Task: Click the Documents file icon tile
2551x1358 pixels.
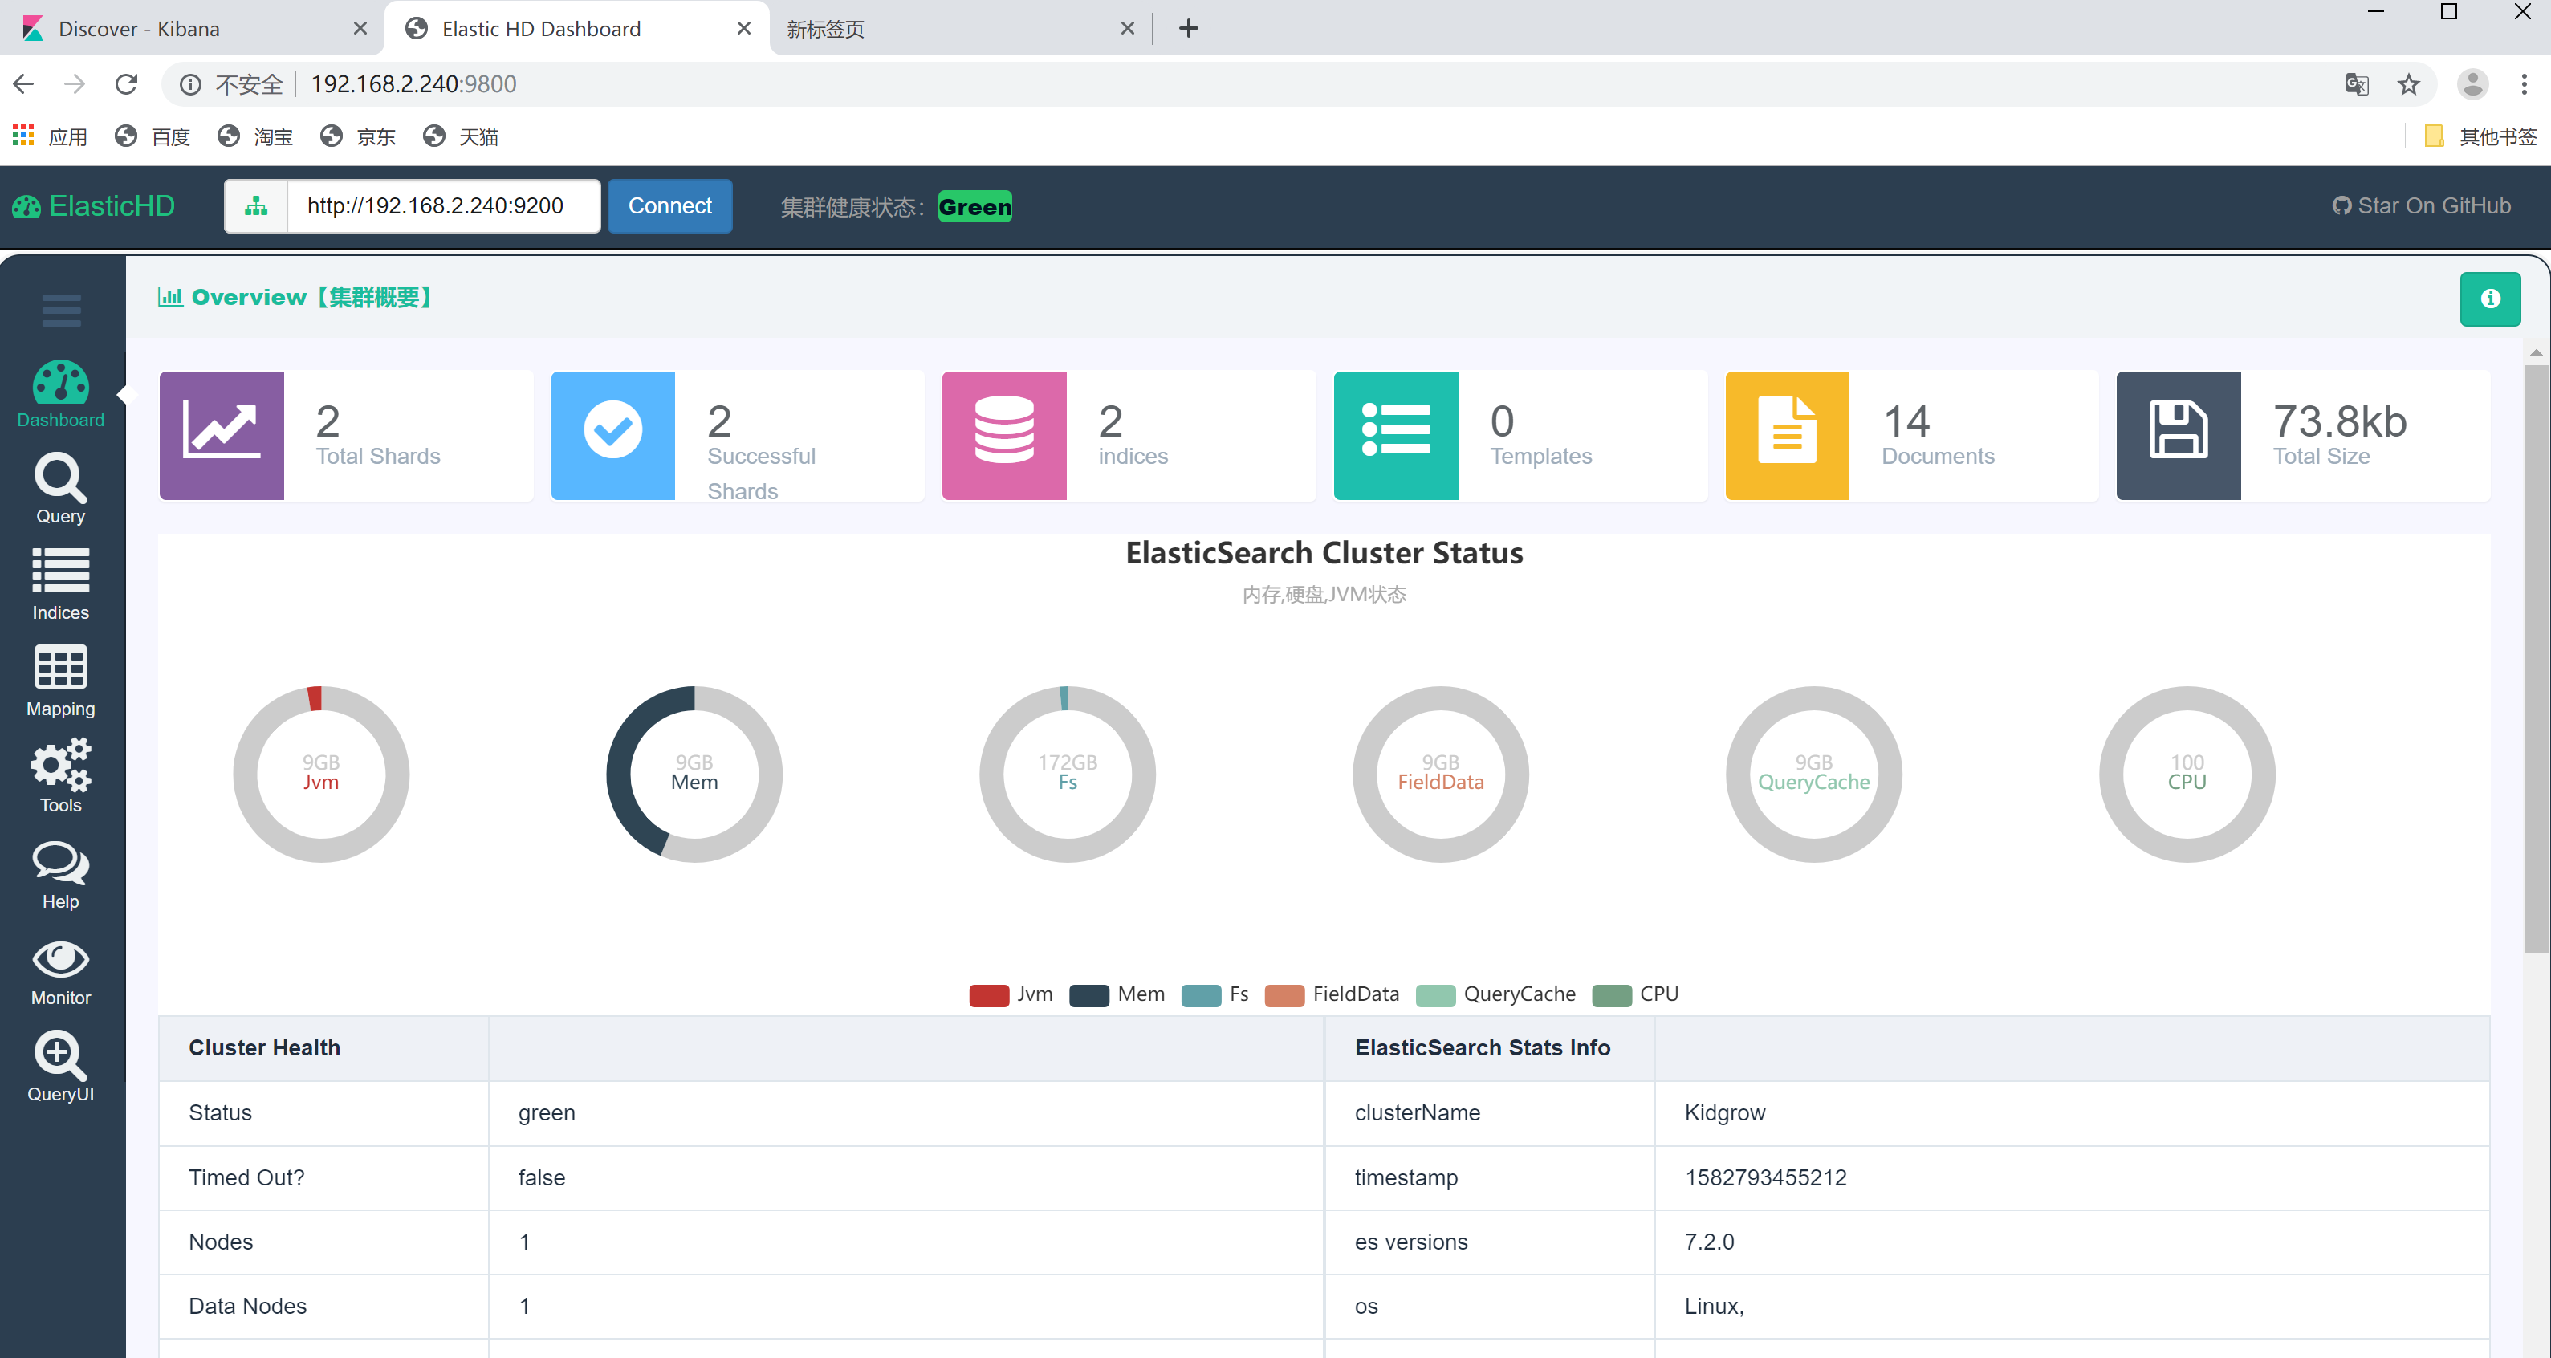Action: point(1788,436)
